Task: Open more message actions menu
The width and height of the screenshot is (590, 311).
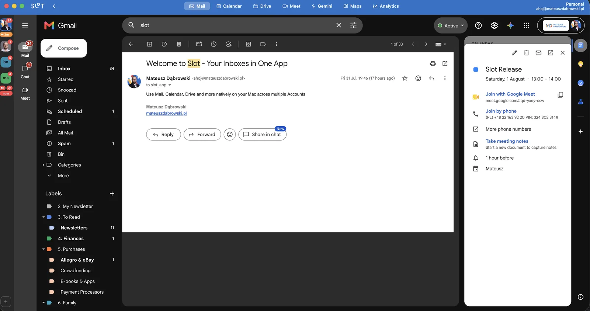Action: 445,78
